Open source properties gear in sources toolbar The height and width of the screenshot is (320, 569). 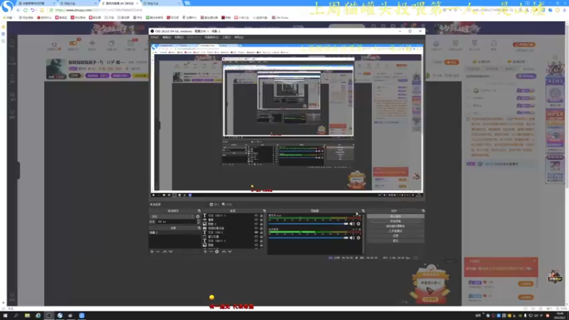pyautogui.click(x=217, y=252)
